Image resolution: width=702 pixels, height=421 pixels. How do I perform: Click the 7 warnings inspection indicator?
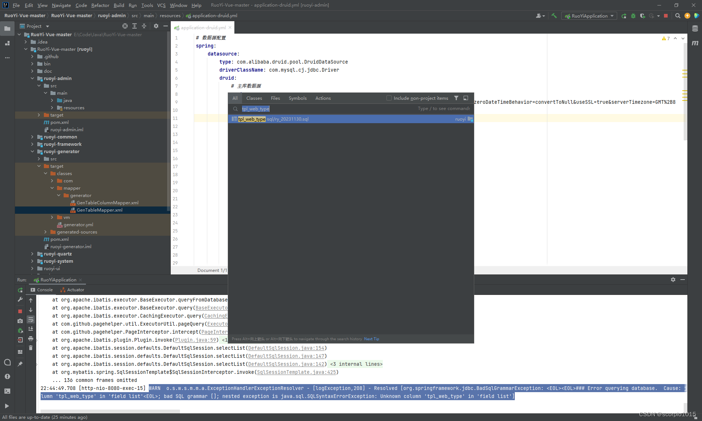(x=666, y=38)
